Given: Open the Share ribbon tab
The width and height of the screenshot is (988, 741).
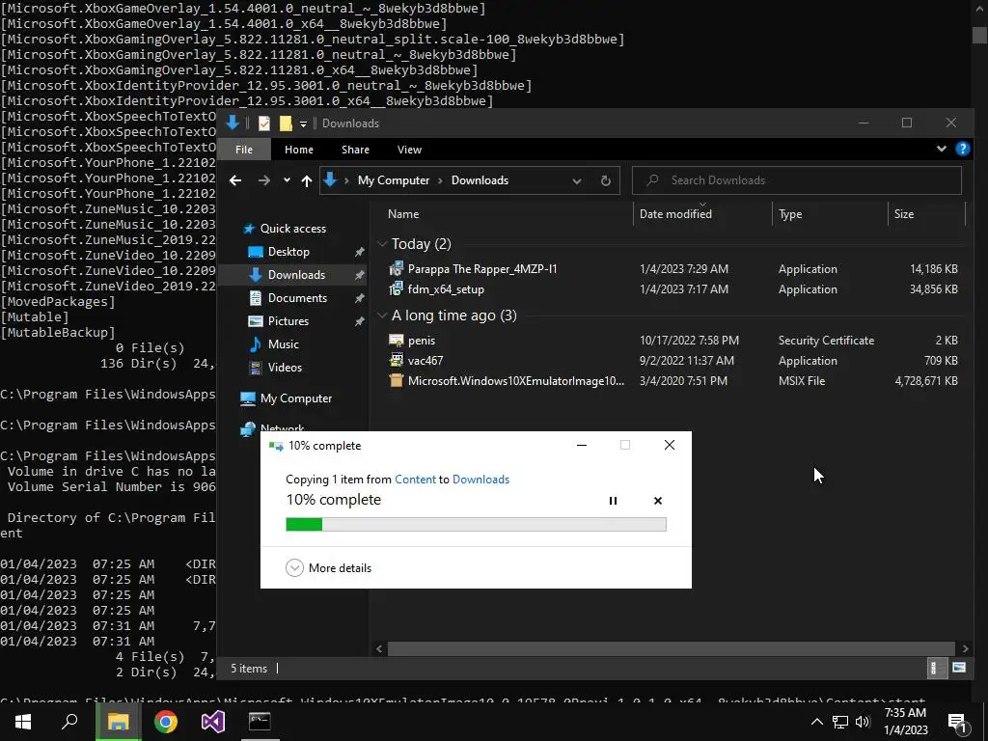Looking at the screenshot, I should 355,150.
